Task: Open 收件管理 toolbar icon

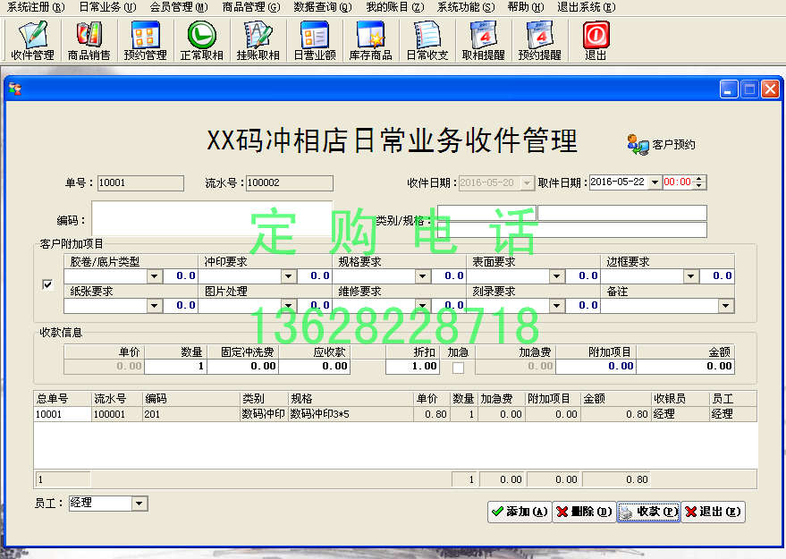Action: pos(32,40)
